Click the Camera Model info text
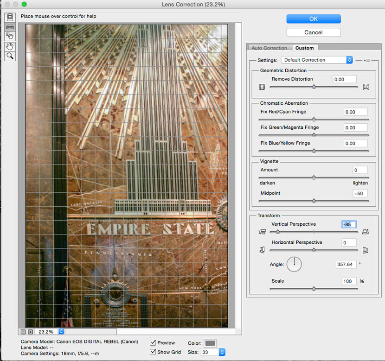Screen dimensions: 385x361 tap(79, 342)
